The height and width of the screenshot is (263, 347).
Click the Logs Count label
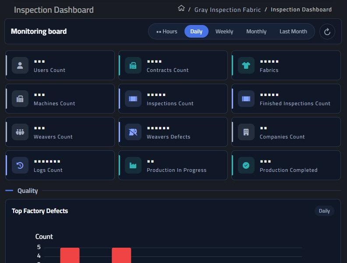tap(48, 170)
